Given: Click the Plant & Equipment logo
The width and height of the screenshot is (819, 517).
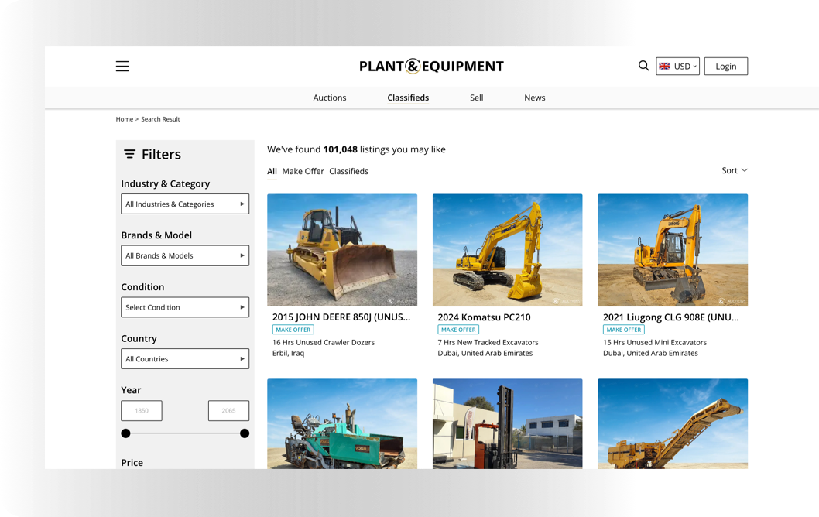Looking at the screenshot, I should (431, 66).
